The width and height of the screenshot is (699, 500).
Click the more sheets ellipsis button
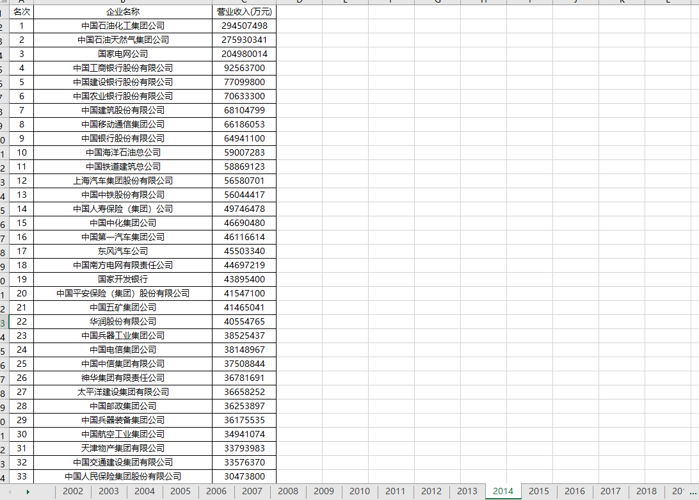(x=693, y=492)
